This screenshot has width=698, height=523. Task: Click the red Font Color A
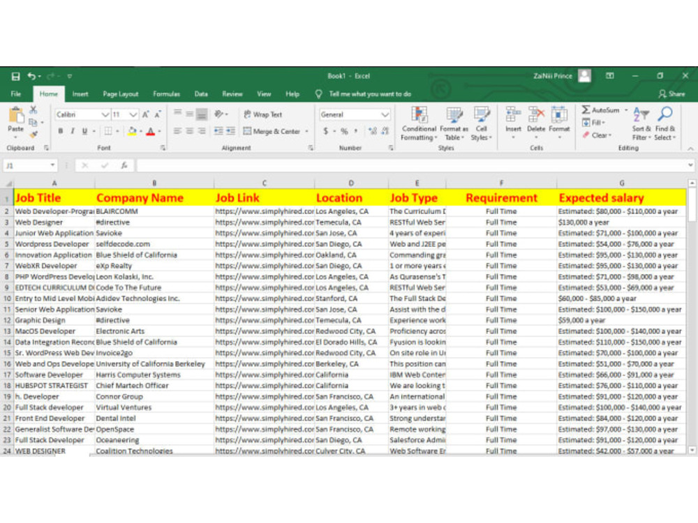click(151, 131)
